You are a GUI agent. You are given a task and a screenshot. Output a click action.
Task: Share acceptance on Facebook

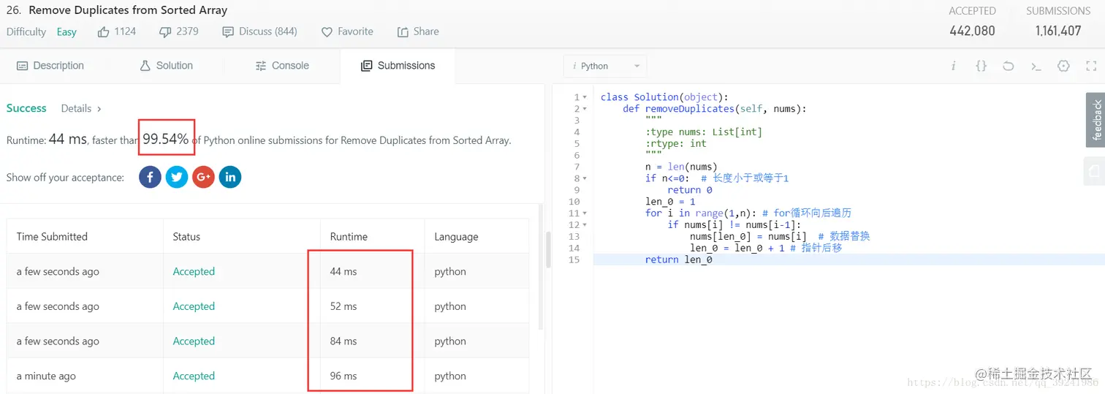[150, 177]
